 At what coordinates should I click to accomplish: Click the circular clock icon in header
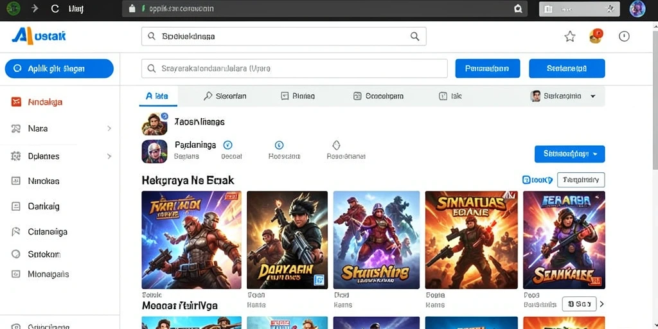tap(624, 37)
